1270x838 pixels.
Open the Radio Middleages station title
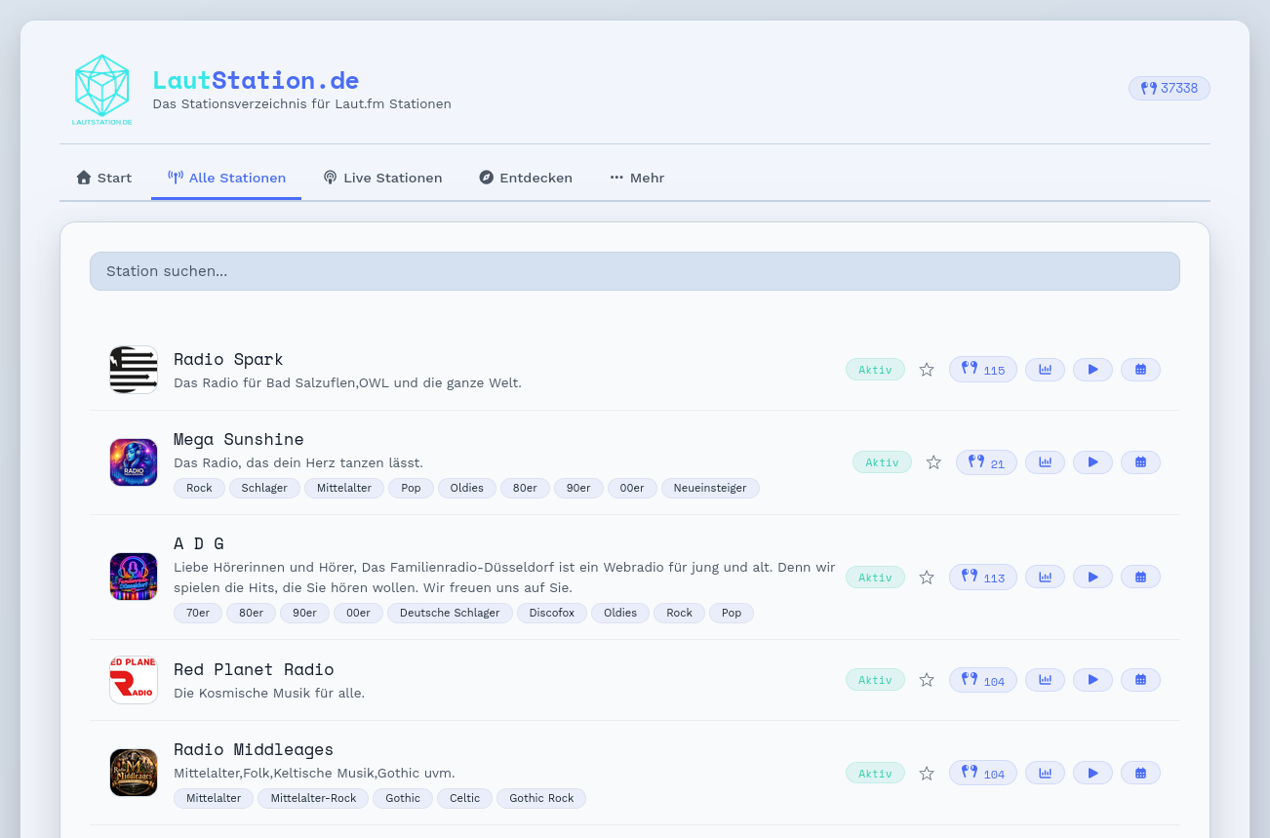pyautogui.click(x=254, y=749)
